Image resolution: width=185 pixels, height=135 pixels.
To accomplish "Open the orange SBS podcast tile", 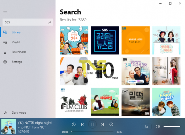I will pyautogui.click(x=136, y=40).
